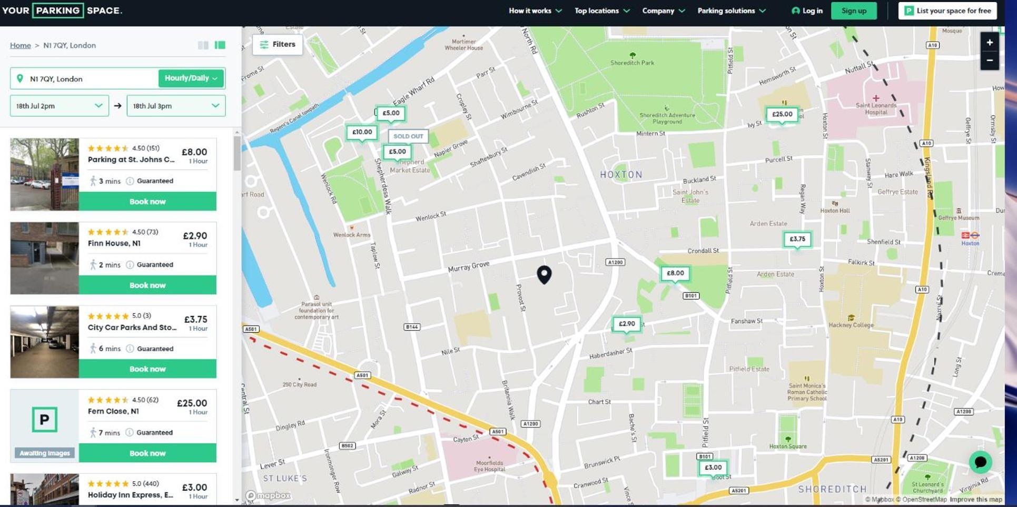Open Holiday Inn Express listing title
The width and height of the screenshot is (1017, 507).
click(x=131, y=495)
